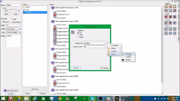Select the Transform Sprite action icon
Viewport: 180px width, 101px height.
click(170, 17)
